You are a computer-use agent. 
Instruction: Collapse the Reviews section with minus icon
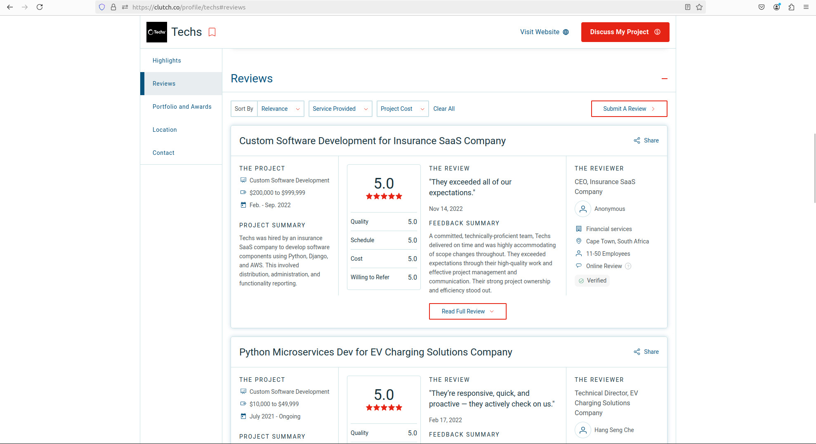pos(664,79)
